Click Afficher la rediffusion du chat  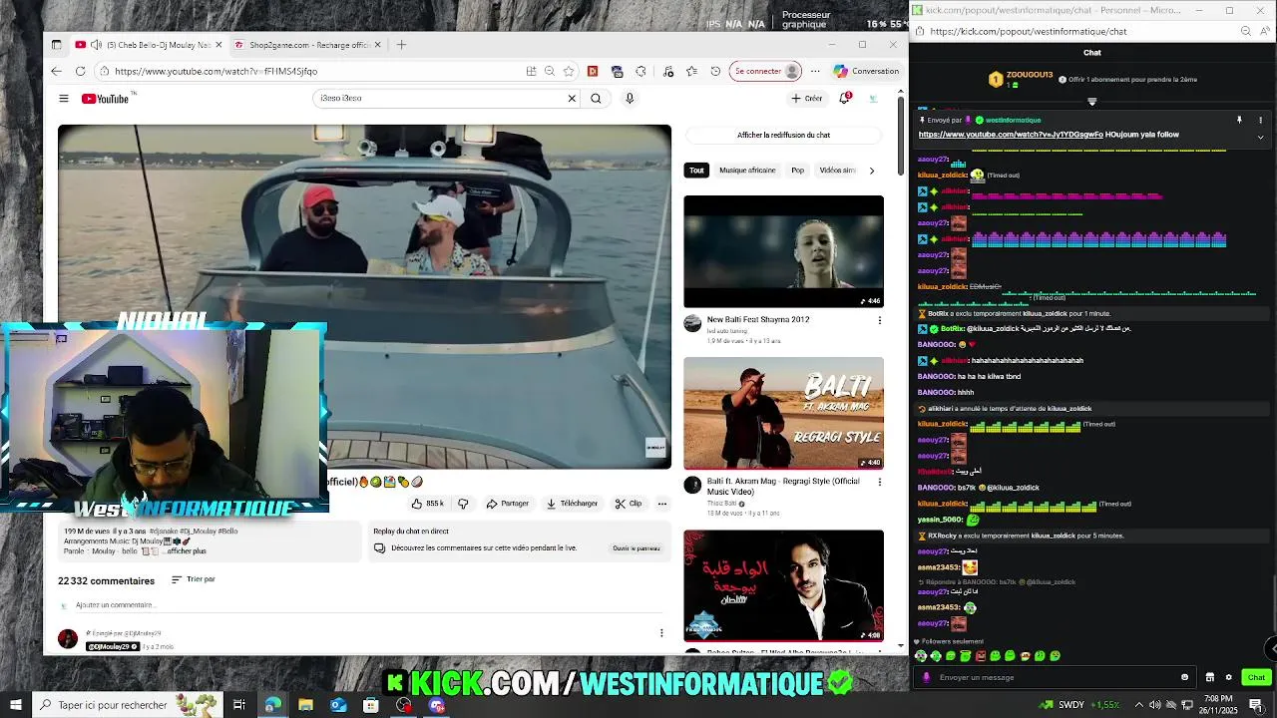pyautogui.click(x=783, y=135)
